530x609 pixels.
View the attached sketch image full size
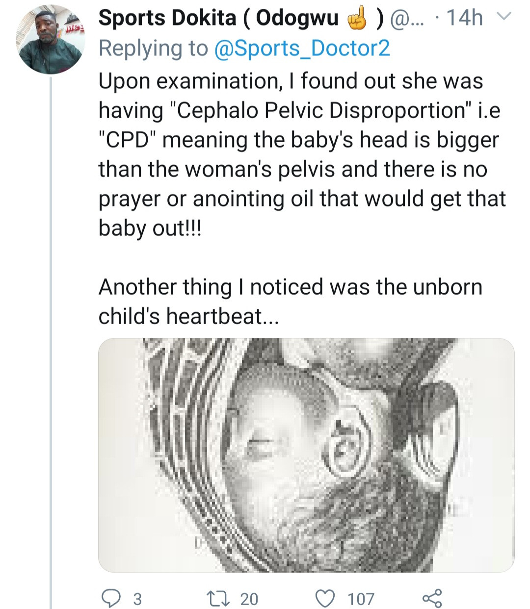pos(306,455)
